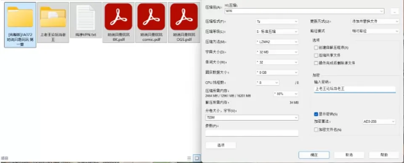Click the "34 MB" decompression memory value
The height and width of the screenshot is (163, 404).
(x=294, y=103)
